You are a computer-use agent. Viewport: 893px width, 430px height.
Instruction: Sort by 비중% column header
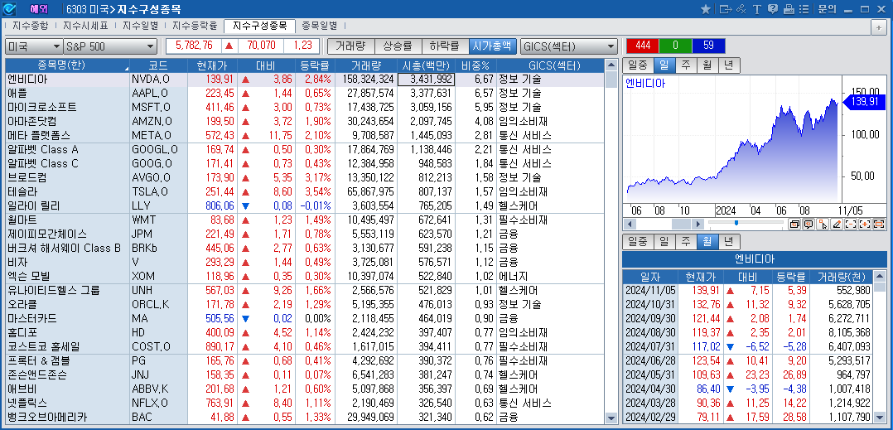coord(476,65)
